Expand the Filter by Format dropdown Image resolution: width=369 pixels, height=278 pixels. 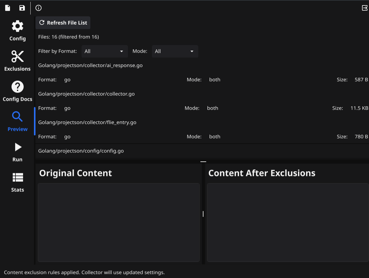105,51
